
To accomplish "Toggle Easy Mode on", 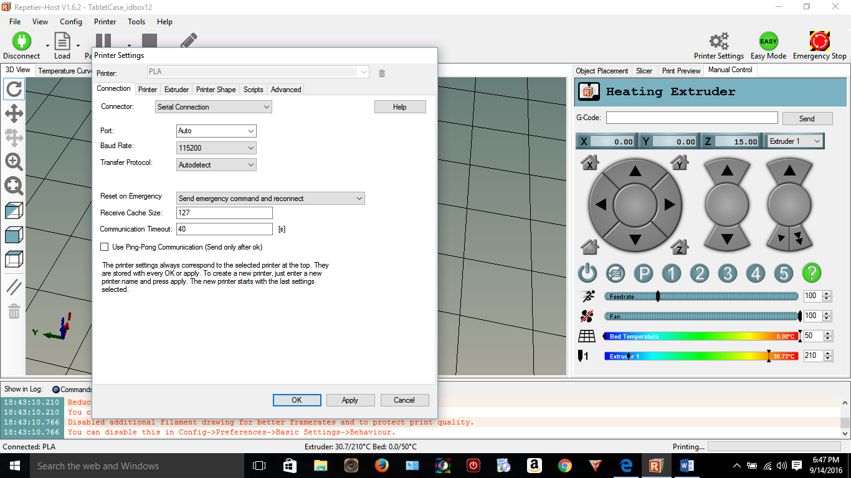I will (768, 42).
